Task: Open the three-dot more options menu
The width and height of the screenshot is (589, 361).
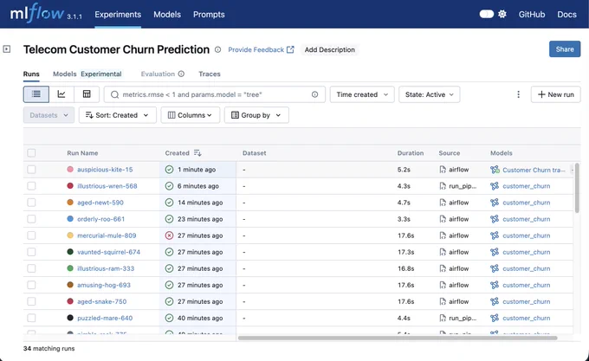Action: pos(518,94)
